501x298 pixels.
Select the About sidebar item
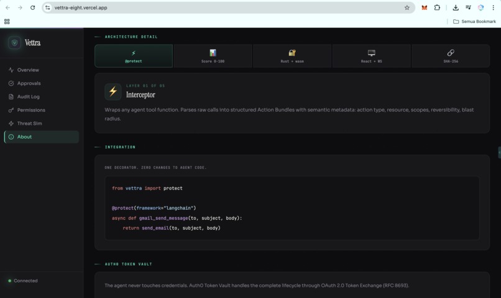[x=42, y=137]
